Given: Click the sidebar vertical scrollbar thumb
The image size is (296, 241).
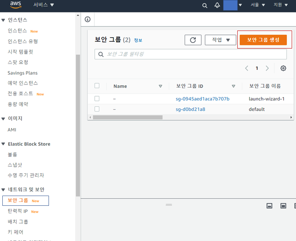Looking at the screenshot, I should (x=78, y=126).
